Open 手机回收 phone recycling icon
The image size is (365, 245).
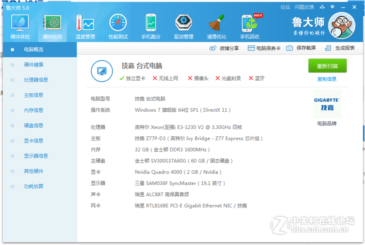[x=250, y=26]
